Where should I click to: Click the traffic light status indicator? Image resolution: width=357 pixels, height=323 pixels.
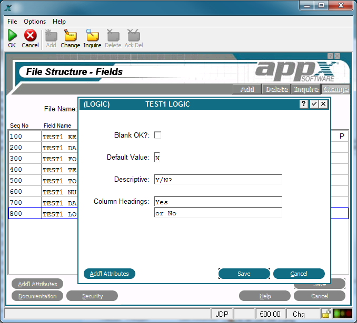[343, 314]
